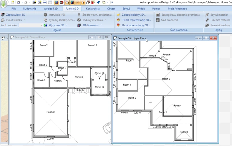
Task: Open the Punkt widoku combo box
Action: pos(31,25)
